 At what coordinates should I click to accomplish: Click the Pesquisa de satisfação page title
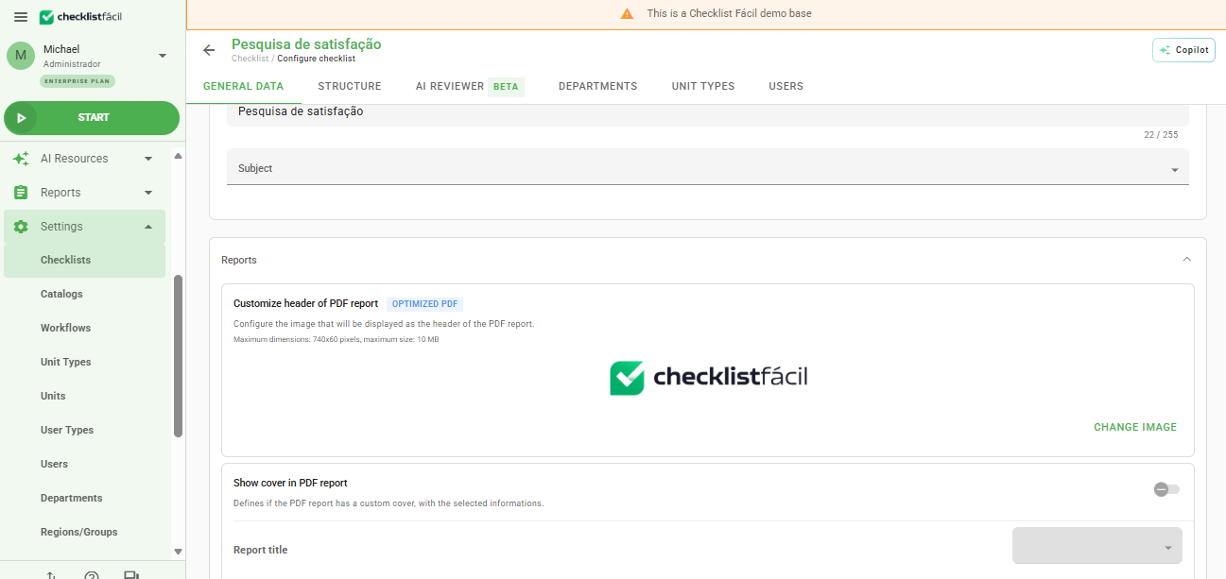point(306,44)
